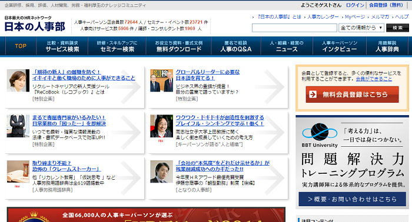Go to the 人事辞典 navigation tab
Viewport: 412px width, 222px height.
pyautogui.click(x=387, y=46)
